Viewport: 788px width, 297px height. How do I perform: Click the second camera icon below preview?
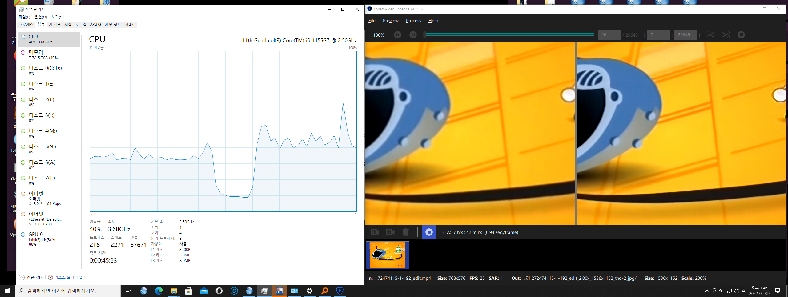click(x=390, y=232)
